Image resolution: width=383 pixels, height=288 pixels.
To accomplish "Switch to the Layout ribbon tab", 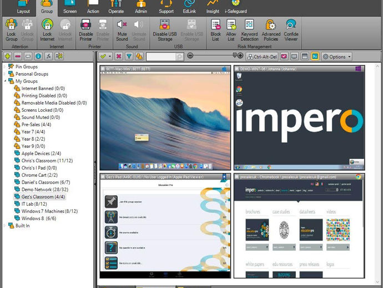I will (x=23, y=7).
